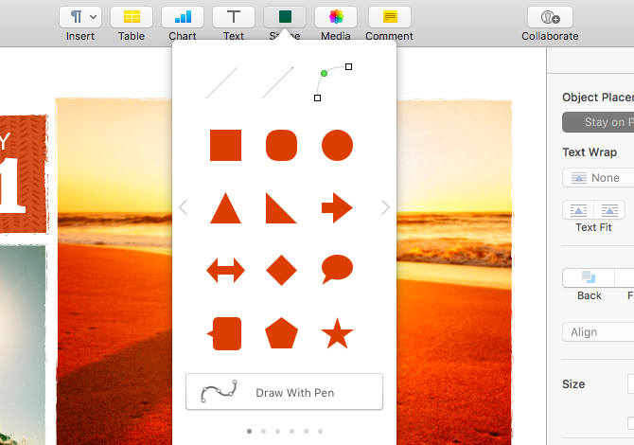The height and width of the screenshot is (445, 634).
Task: Click the Draw With Pen button
Action: coord(284,392)
